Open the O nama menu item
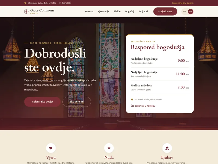218x164 pixels. (x=89, y=11)
